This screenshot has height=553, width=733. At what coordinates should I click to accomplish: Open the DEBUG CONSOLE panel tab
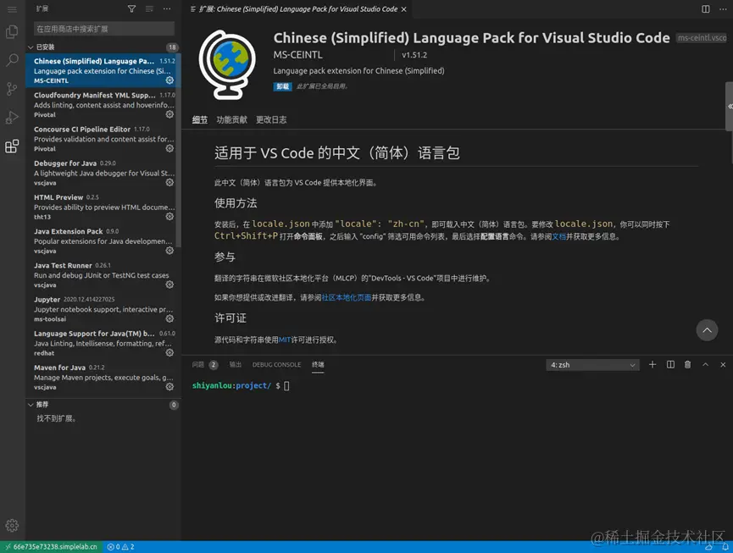tap(277, 365)
